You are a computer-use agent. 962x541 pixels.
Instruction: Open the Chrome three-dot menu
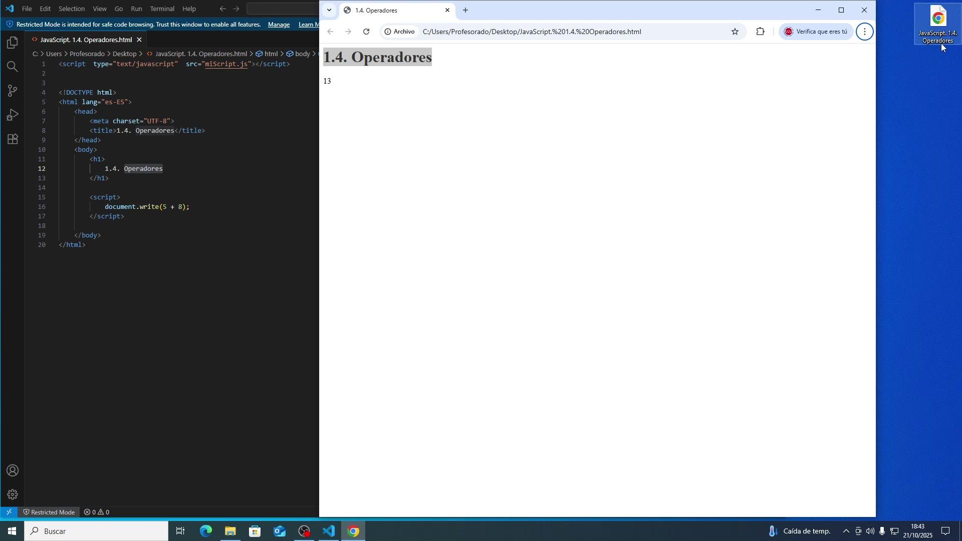[865, 32]
